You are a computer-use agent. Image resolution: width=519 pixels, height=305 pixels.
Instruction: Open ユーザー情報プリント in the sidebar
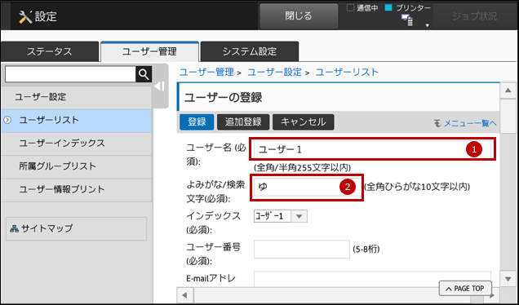click(76, 189)
